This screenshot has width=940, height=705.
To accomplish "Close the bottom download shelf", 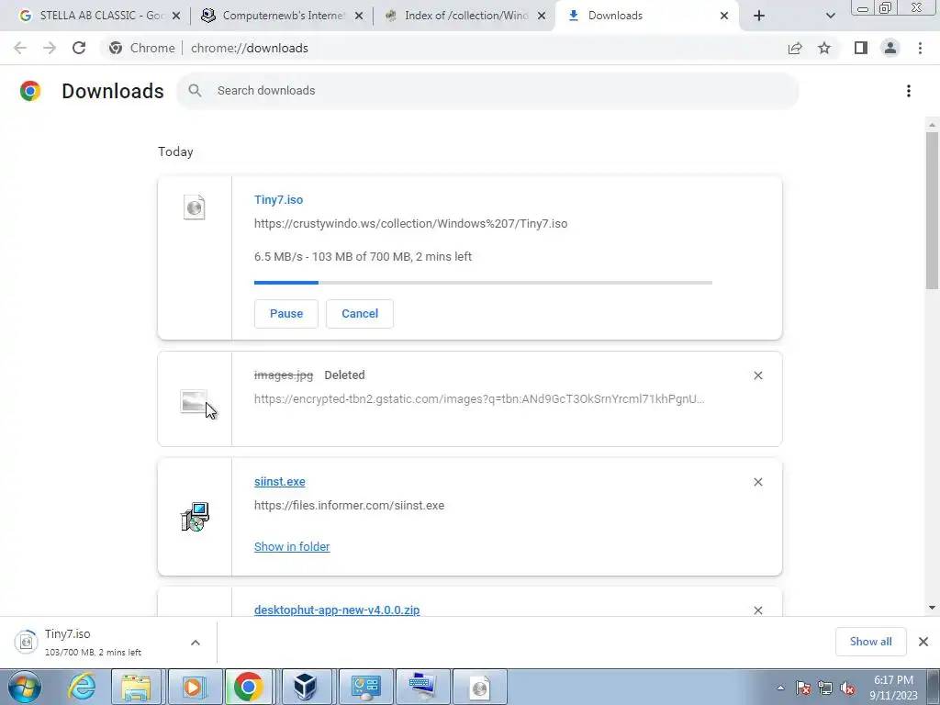I will coord(923,642).
